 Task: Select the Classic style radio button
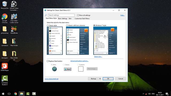(x=48, y=25)
